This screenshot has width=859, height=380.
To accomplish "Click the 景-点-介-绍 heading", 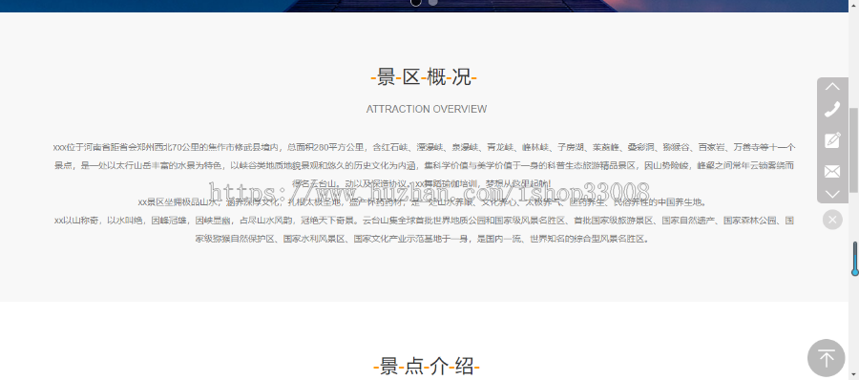I will click(427, 366).
